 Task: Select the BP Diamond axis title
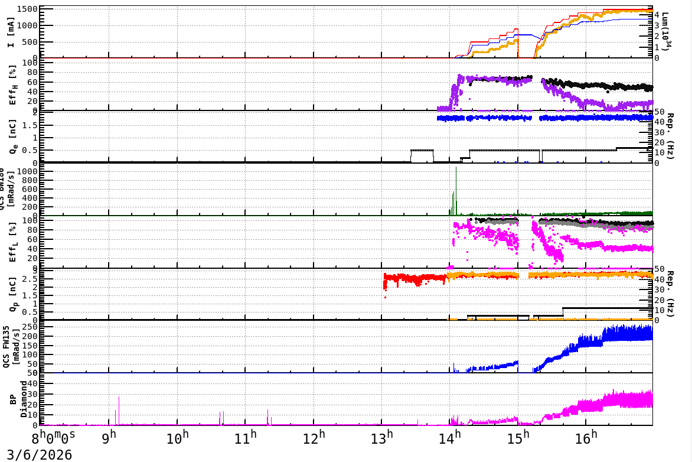click(x=18, y=399)
